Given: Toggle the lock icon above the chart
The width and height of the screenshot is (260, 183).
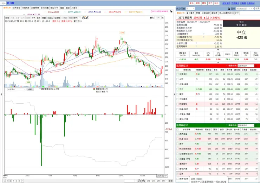Looking at the screenshot, I should 171,12.
